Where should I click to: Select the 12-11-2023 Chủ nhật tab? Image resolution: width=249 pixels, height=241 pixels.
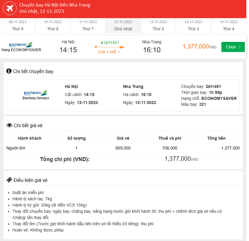click(x=123, y=25)
